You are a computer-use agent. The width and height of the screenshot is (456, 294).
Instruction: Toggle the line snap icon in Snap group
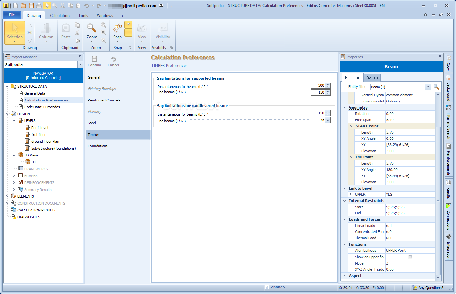pos(128,33)
